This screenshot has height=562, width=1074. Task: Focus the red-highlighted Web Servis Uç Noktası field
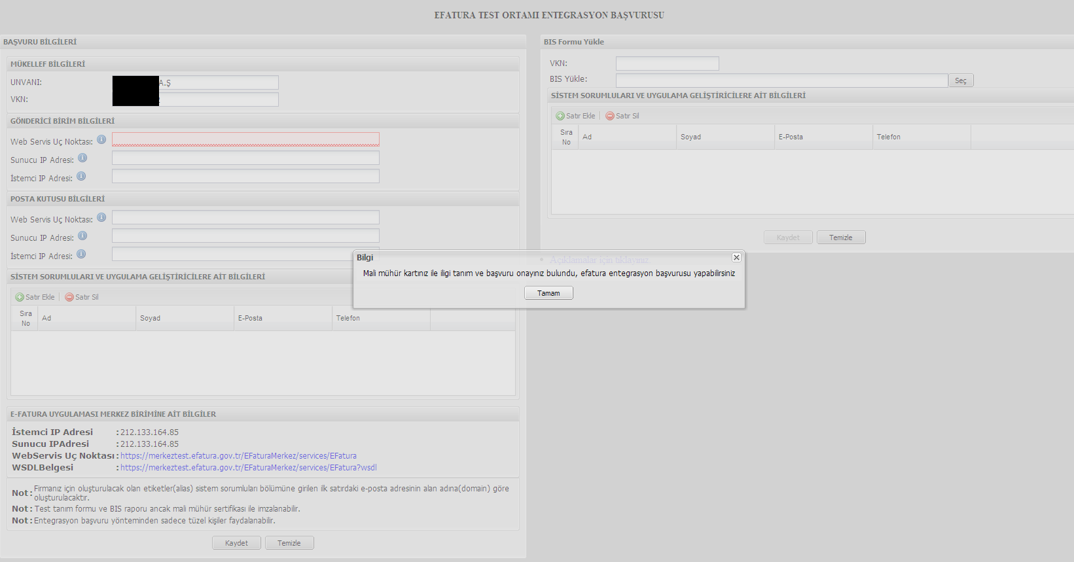(x=245, y=139)
